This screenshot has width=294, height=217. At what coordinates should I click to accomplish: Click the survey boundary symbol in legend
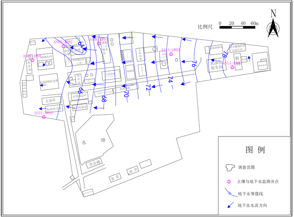pyautogui.click(x=230, y=167)
